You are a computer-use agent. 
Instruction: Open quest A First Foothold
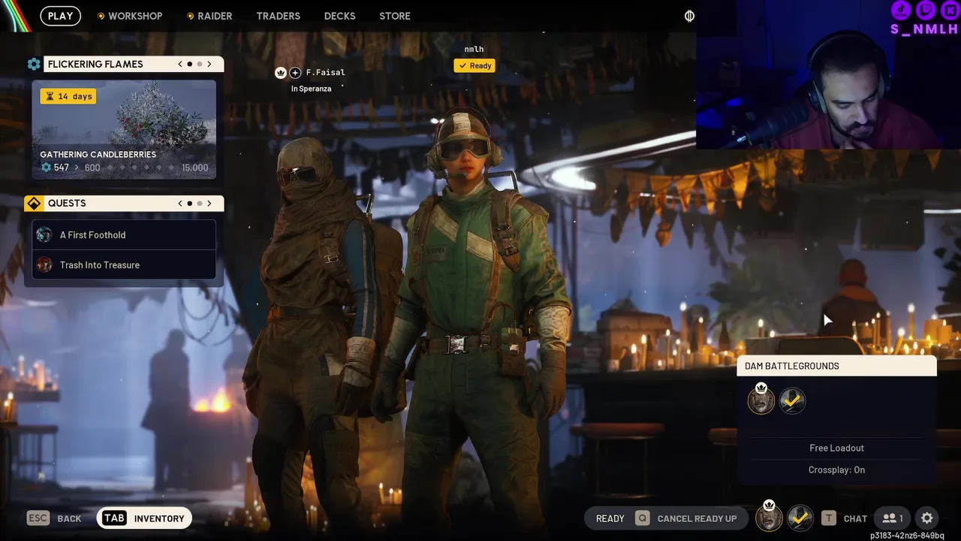(x=124, y=235)
